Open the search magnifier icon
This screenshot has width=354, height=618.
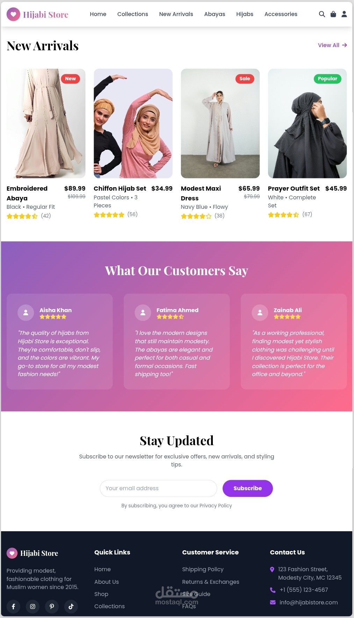pos(322,14)
